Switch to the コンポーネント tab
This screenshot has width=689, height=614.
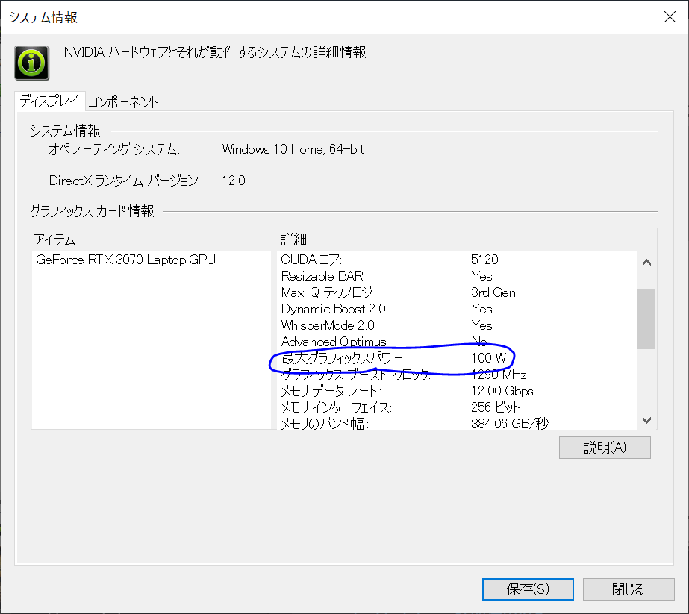(x=123, y=102)
